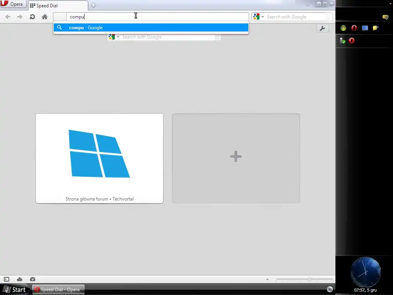
Task: Click the sidebar top dropdown arrow
Action: (390, 3)
